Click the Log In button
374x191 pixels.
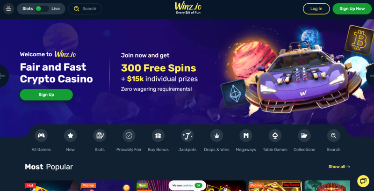[x=316, y=9]
